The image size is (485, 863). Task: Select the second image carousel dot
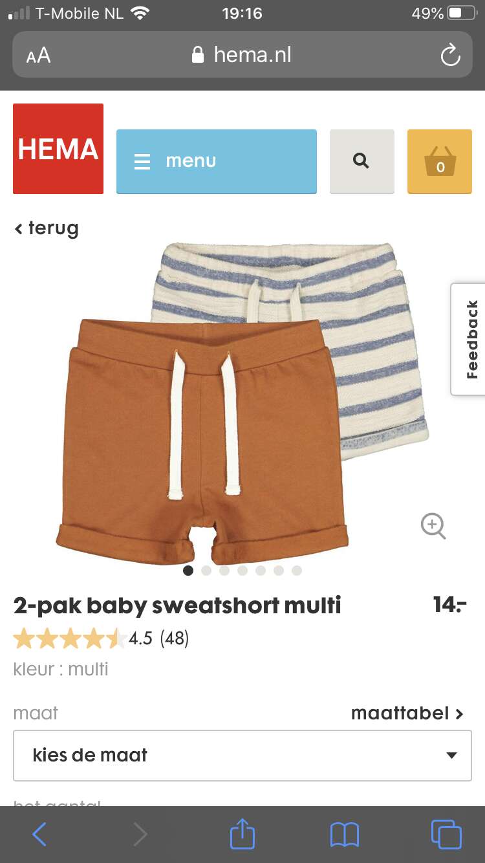point(206,571)
